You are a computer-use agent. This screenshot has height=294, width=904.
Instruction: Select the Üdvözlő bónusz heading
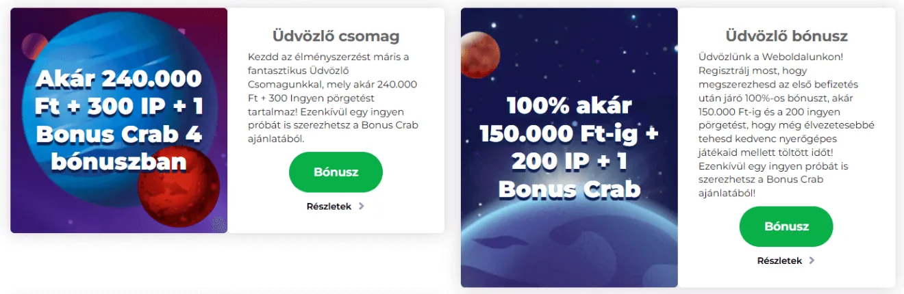786,36
